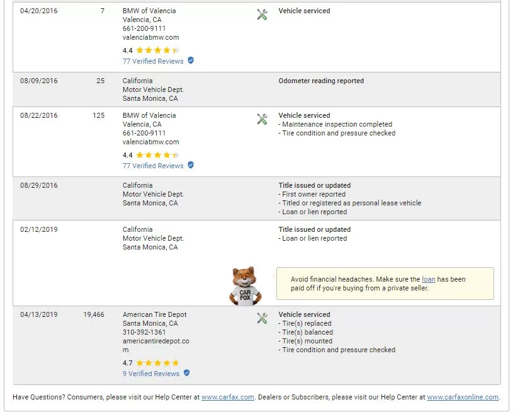Click the mileage value 19,466
Screen dimensions: 525x419
click(x=94, y=314)
